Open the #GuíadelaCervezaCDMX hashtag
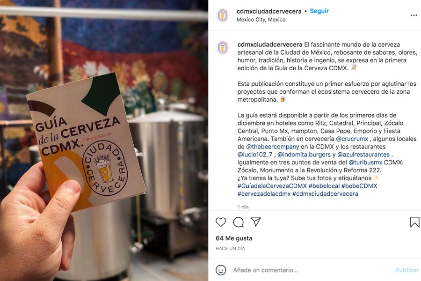 272,186
